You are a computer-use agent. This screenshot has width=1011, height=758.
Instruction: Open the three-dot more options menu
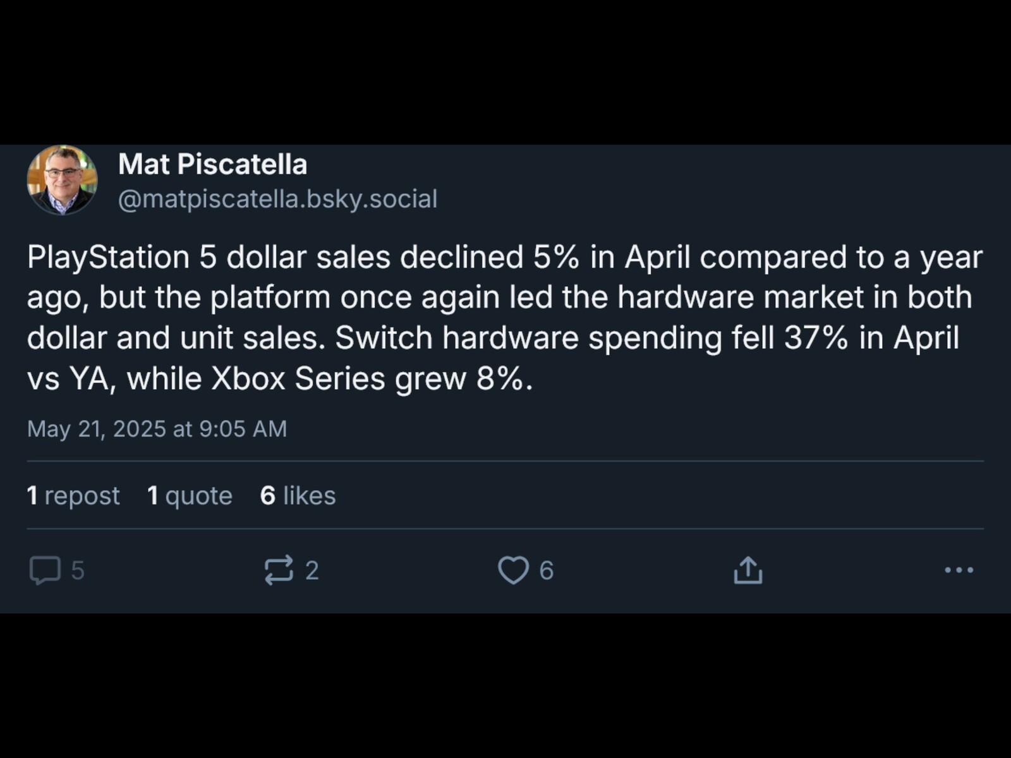(x=959, y=570)
